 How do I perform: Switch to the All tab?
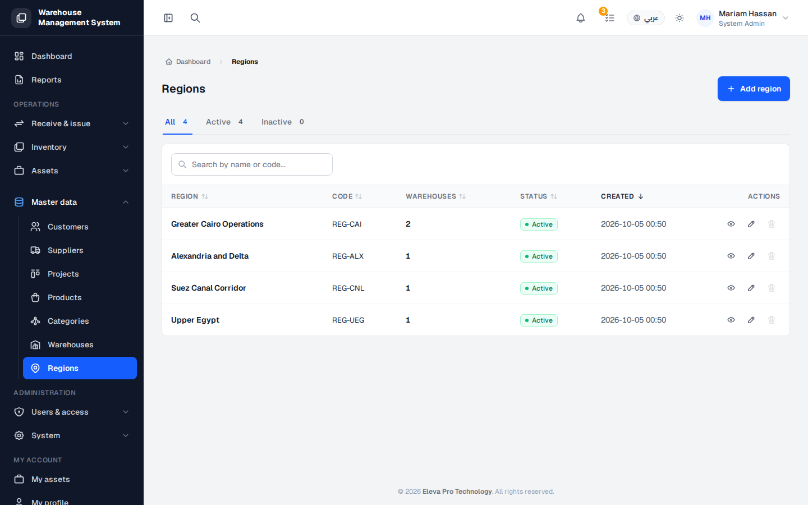click(x=177, y=122)
